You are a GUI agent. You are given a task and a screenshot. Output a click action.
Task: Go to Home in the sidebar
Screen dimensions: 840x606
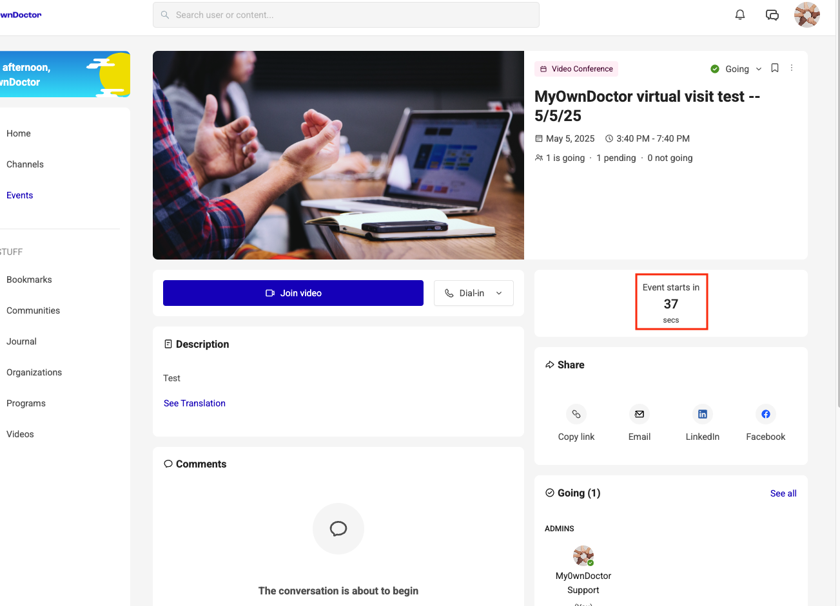[19, 133]
